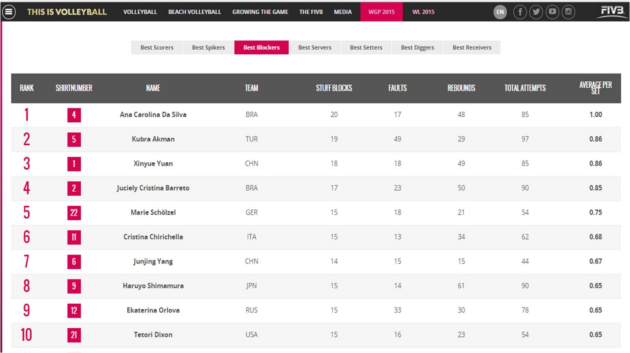
Task: Click player name Ana Carolina Da Silva
Action: click(153, 114)
